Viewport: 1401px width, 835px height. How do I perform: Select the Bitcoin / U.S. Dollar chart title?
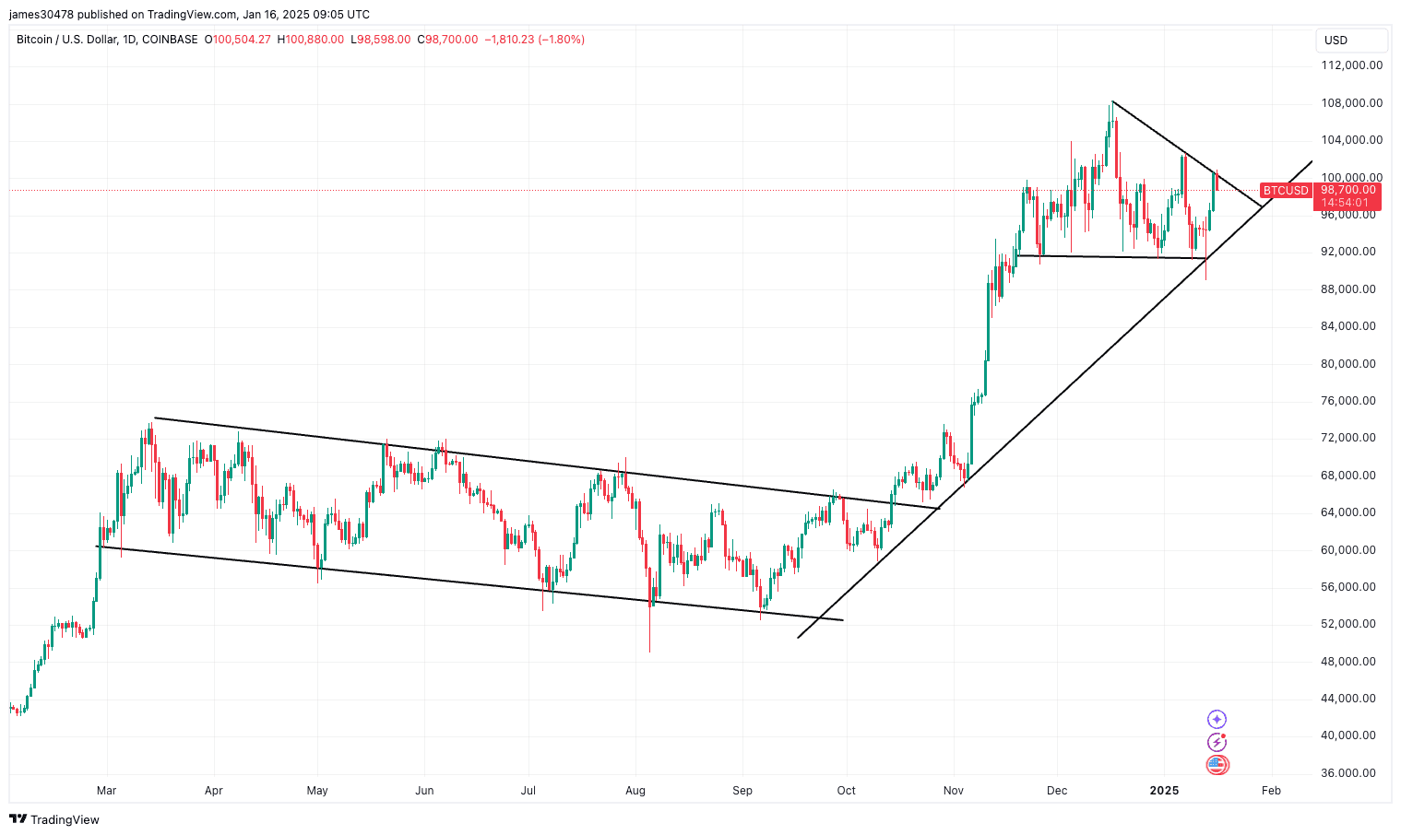[x=107, y=40]
